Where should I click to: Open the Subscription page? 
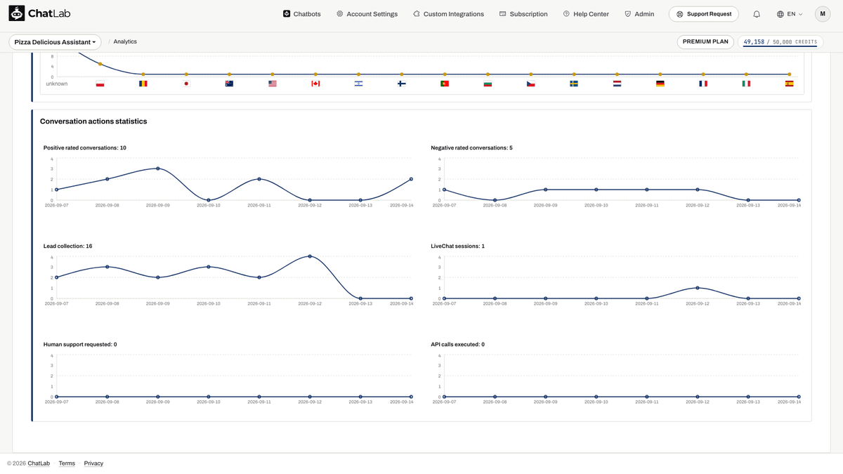click(523, 14)
